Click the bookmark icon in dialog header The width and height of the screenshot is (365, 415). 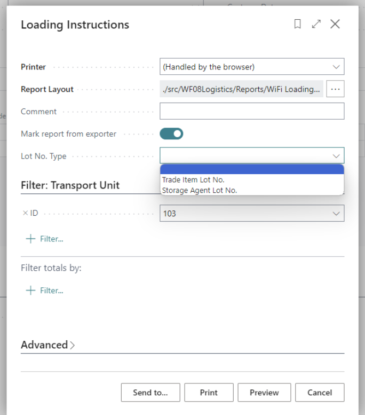pyautogui.click(x=298, y=24)
